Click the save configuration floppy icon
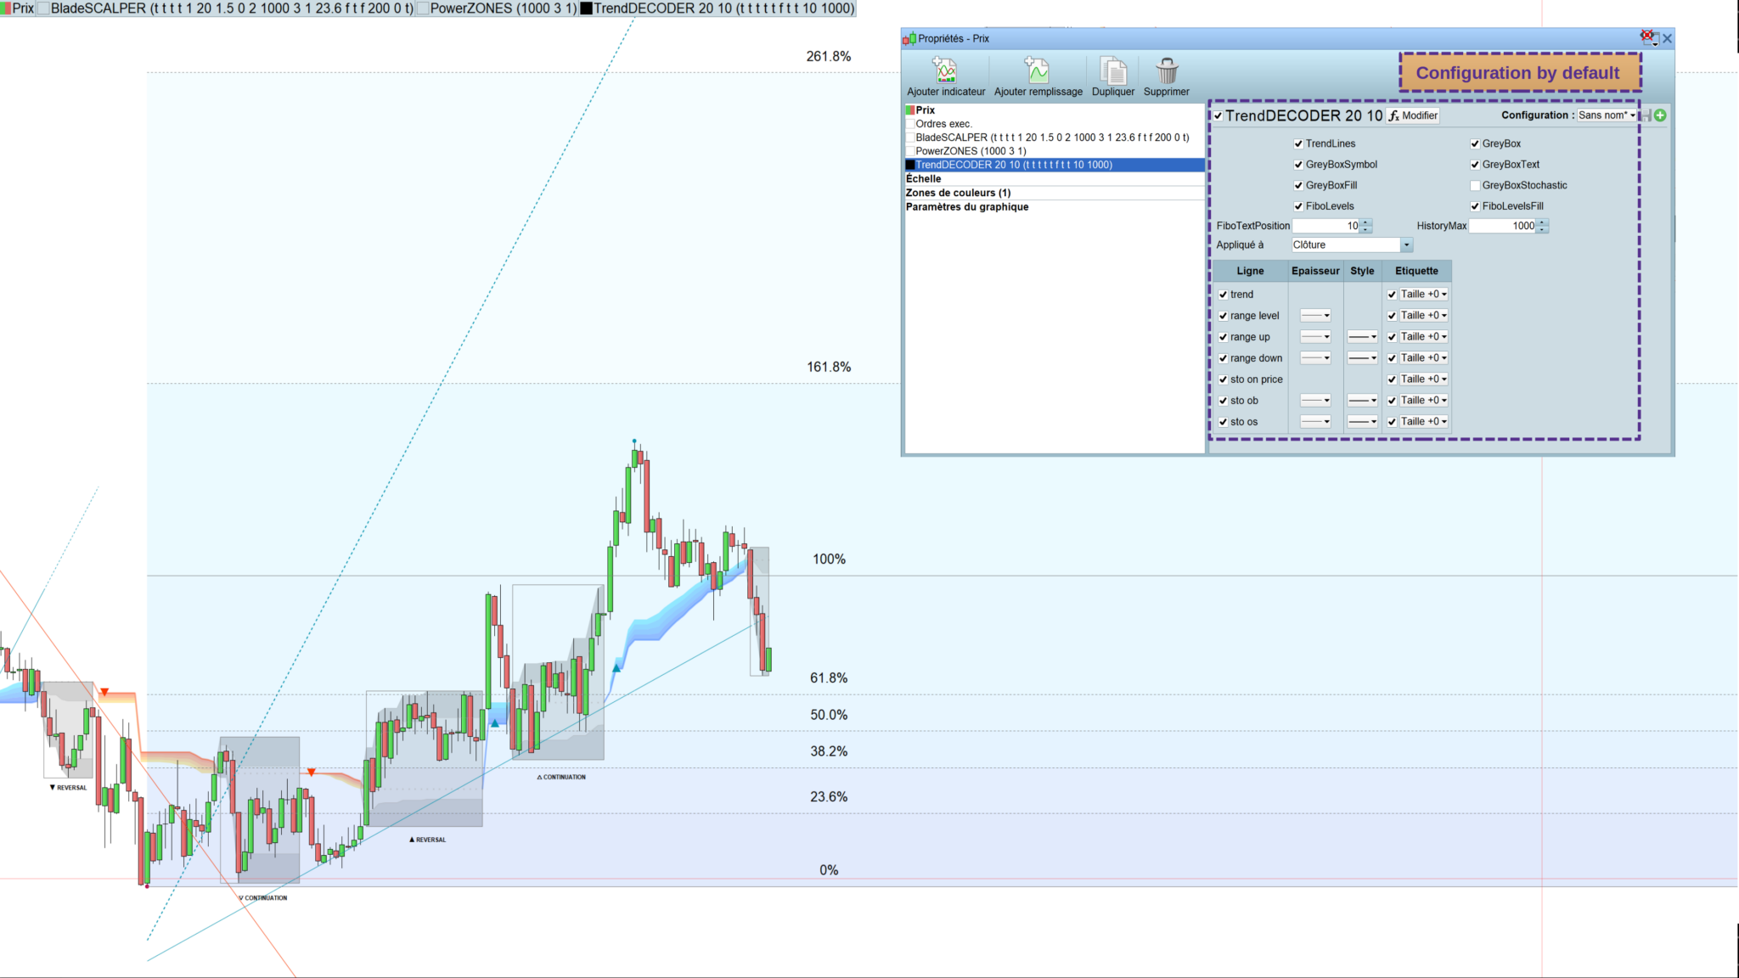Image resolution: width=1739 pixels, height=978 pixels. pos(1646,115)
